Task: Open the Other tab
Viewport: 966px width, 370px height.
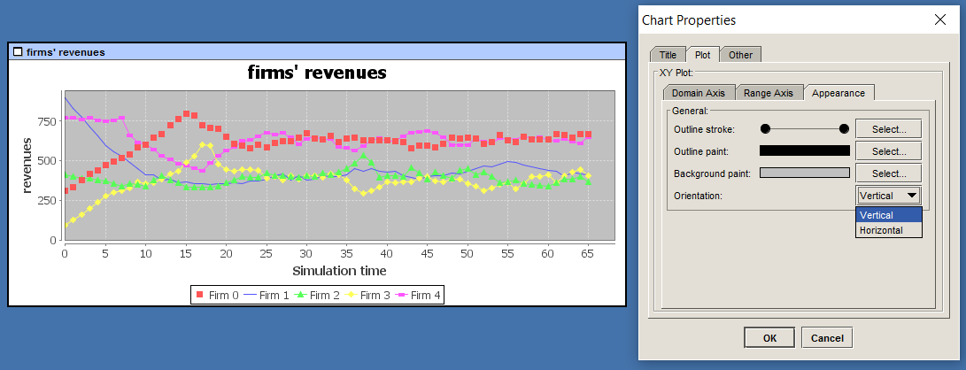Action: pyautogui.click(x=740, y=55)
